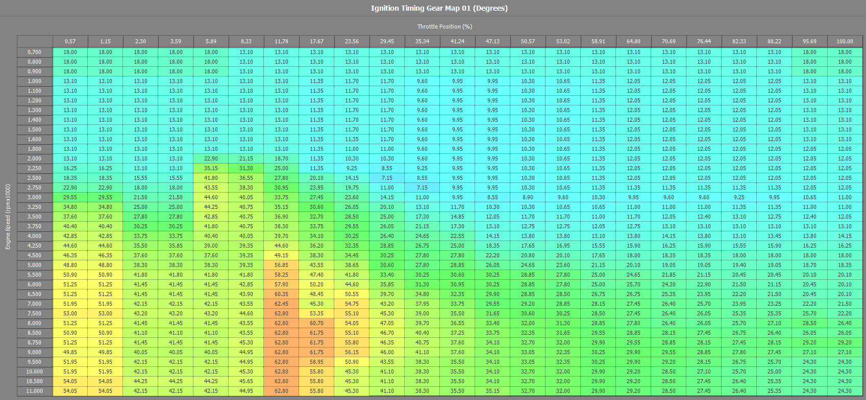Image resolution: width=866 pixels, height=400 pixels.
Task: Select the 50.57 throttle position column header
Action: pos(528,41)
